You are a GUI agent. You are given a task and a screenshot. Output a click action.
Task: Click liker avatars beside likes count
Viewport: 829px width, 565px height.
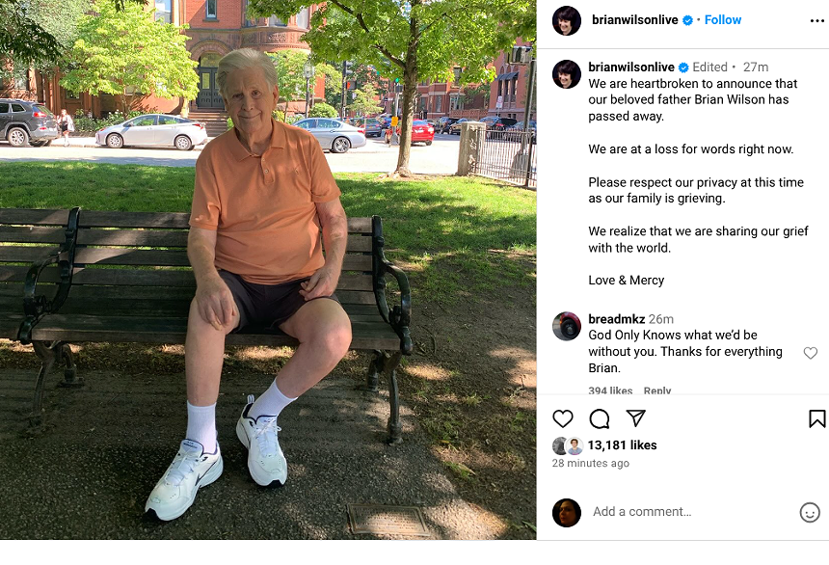click(568, 446)
